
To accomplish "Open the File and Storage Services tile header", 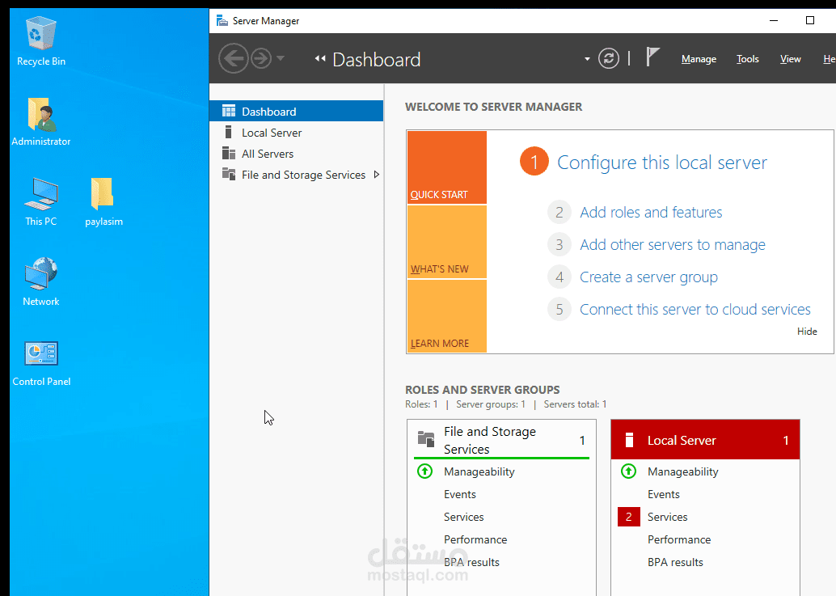I will [x=501, y=440].
